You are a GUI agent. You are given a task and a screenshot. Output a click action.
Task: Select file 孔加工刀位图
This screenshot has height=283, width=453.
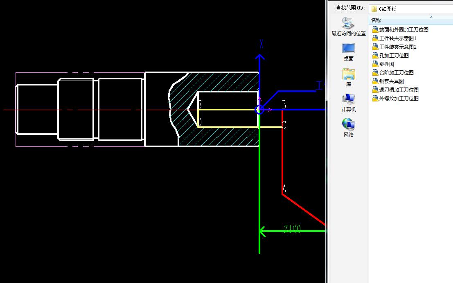(x=390, y=56)
